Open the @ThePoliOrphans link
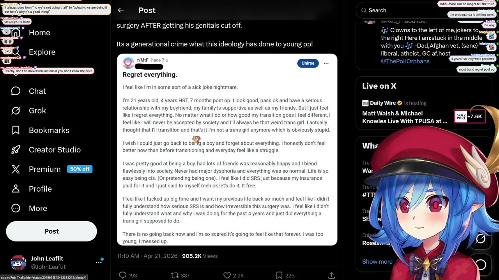Viewport: 499px width, 280px height. (405, 61)
